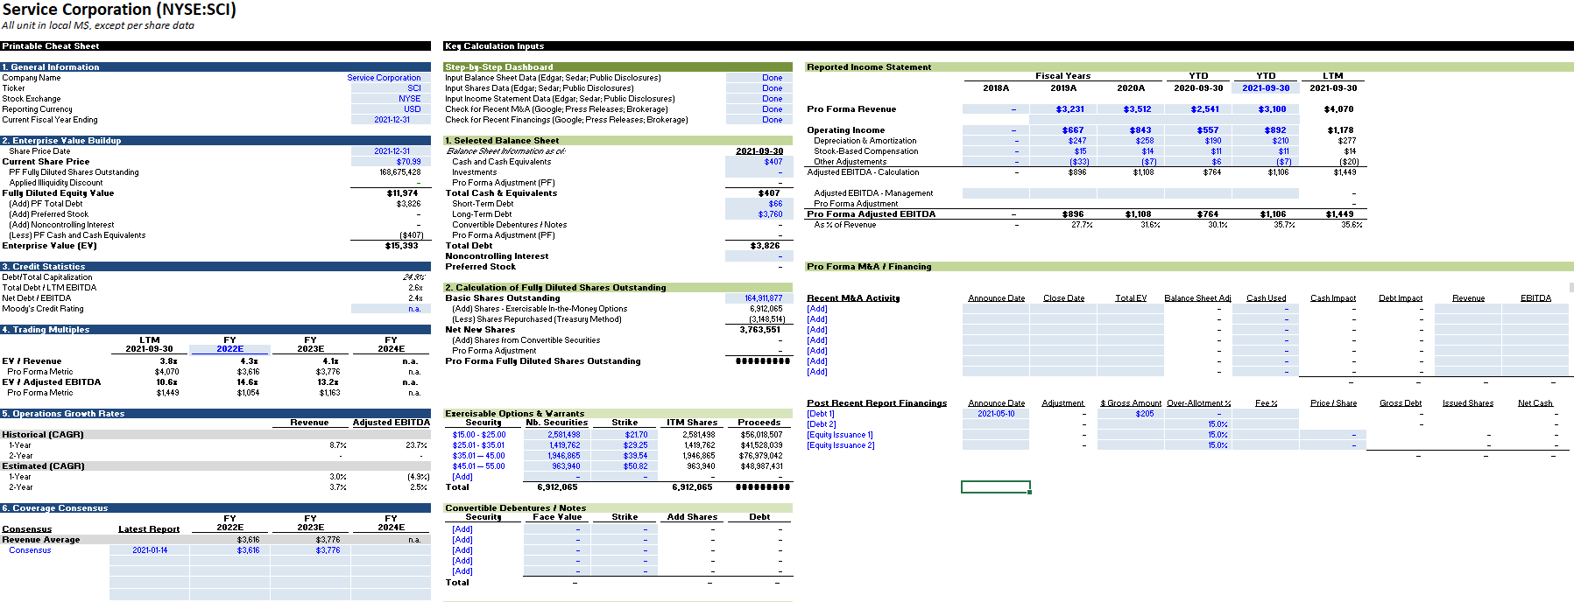The width and height of the screenshot is (1574, 602).
Task: Select the Consensus latest report date 2021-01-14
Action: (149, 550)
